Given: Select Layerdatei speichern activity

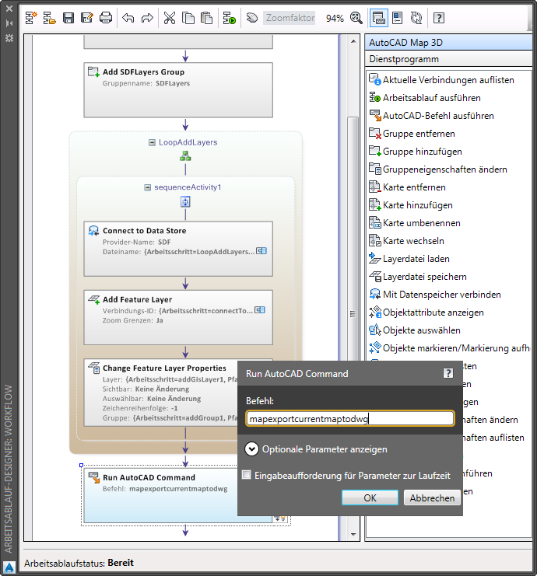Looking at the screenshot, I should click(418, 277).
